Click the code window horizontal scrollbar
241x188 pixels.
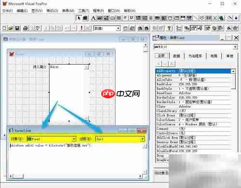75,176
